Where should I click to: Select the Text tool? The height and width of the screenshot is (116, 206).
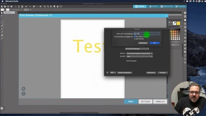[2, 29]
